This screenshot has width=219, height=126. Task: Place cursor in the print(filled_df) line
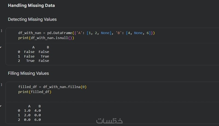tap(35, 92)
